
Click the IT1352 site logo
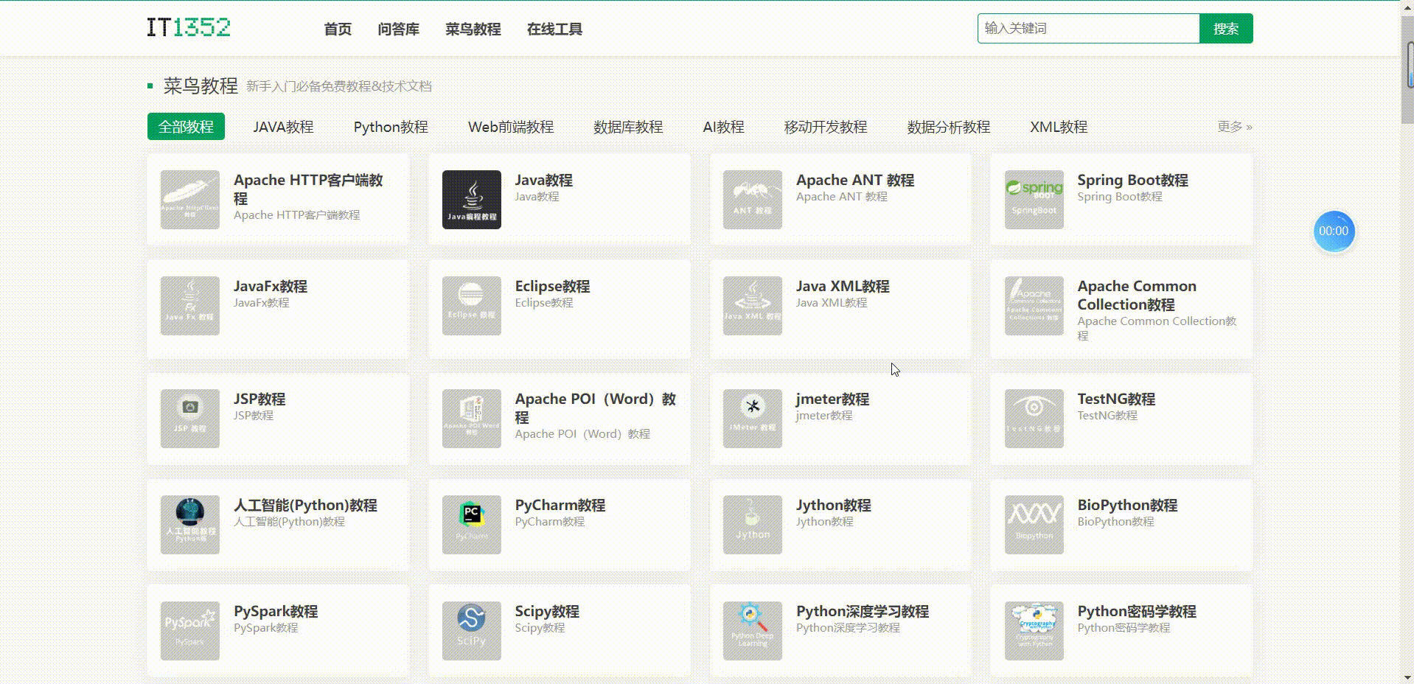tap(189, 28)
